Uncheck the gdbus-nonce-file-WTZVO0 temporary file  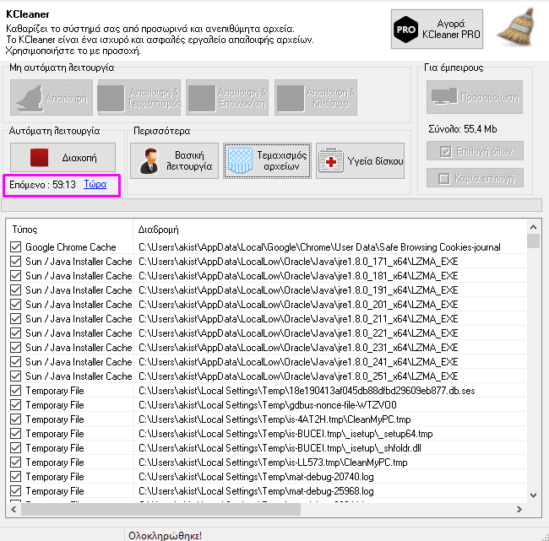click(x=15, y=405)
